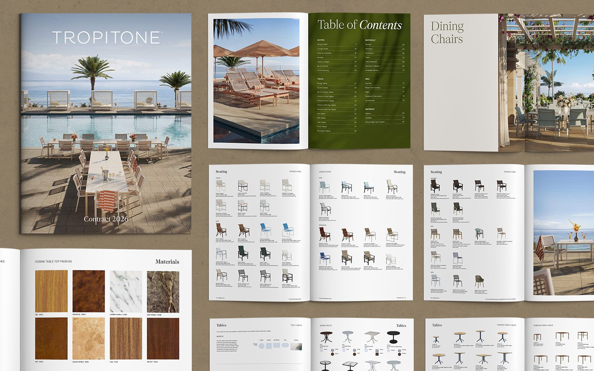Click the 'Table of Contents' heading

pos(359,25)
